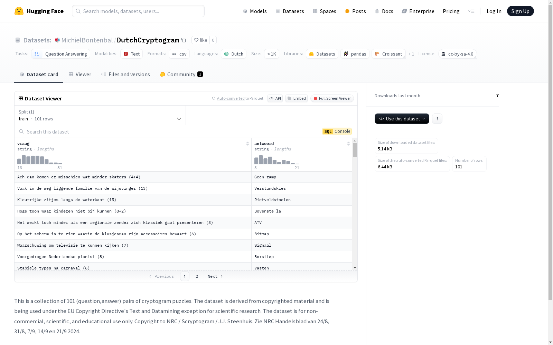
Task: Select the cell 'Verstandskies'
Action: (x=302, y=188)
